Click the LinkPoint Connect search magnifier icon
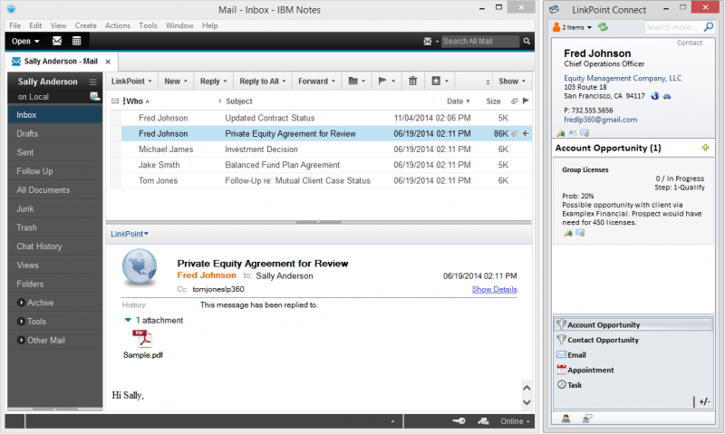Viewport: 725px width, 434px height. tap(709, 27)
